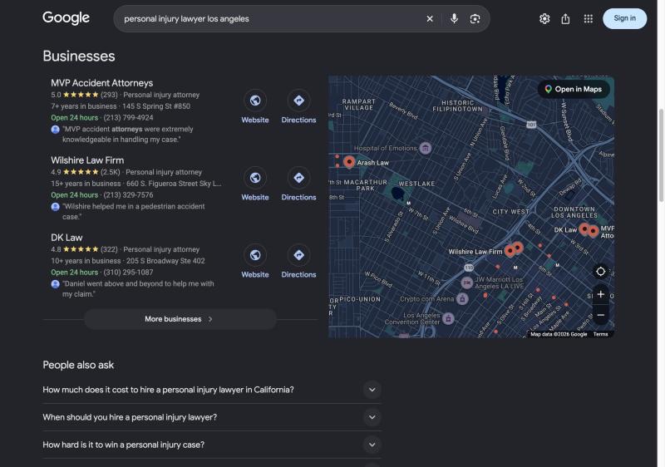The height and width of the screenshot is (467, 665).
Task: Click Hospital of Emotions map marker
Action: [x=426, y=148]
